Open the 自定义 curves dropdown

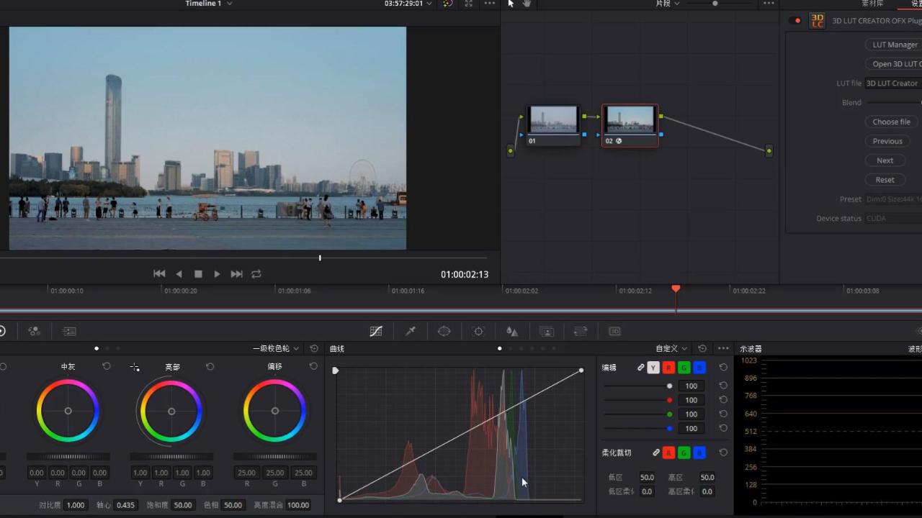671,348
